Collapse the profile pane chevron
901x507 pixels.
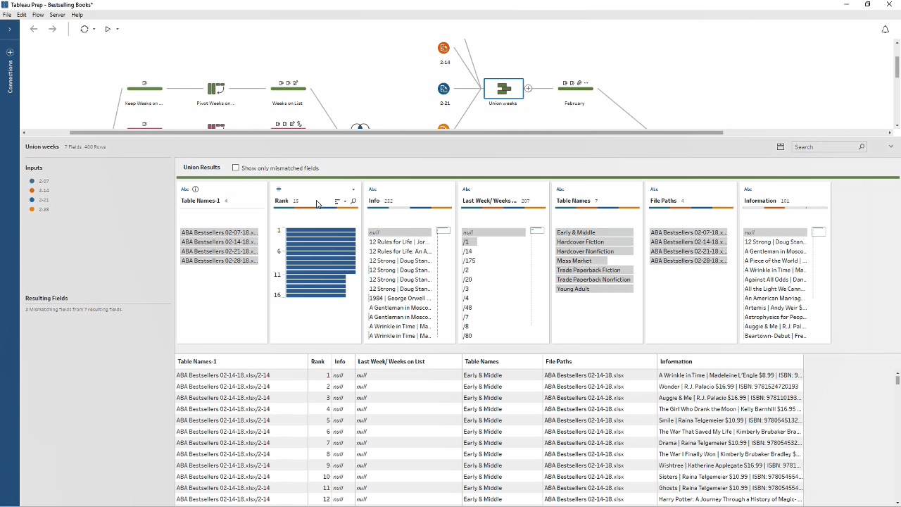890,146
